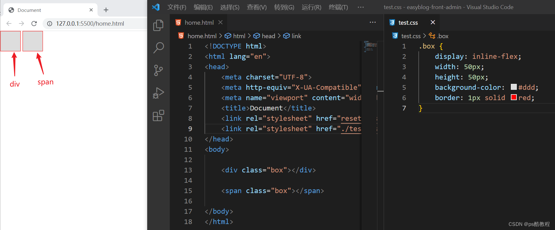Click the browser forward arrow
This screenshot has width=555, height=230.
click(21, 23)
